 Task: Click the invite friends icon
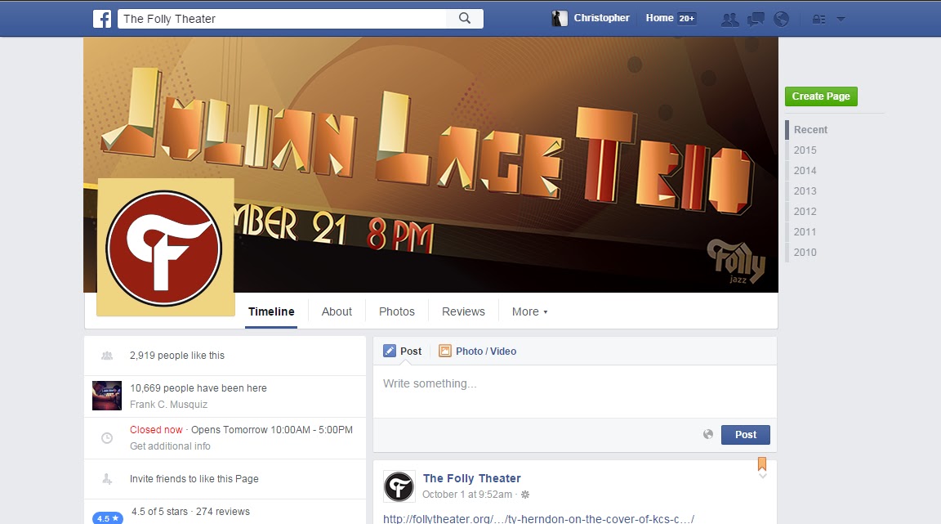click(107, 479)
